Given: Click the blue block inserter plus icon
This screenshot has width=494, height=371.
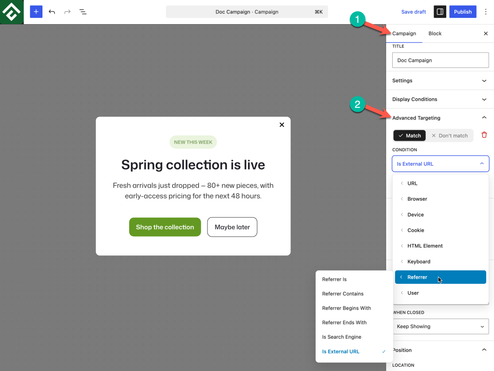Looking at the screenshot, I should [36, 12].
